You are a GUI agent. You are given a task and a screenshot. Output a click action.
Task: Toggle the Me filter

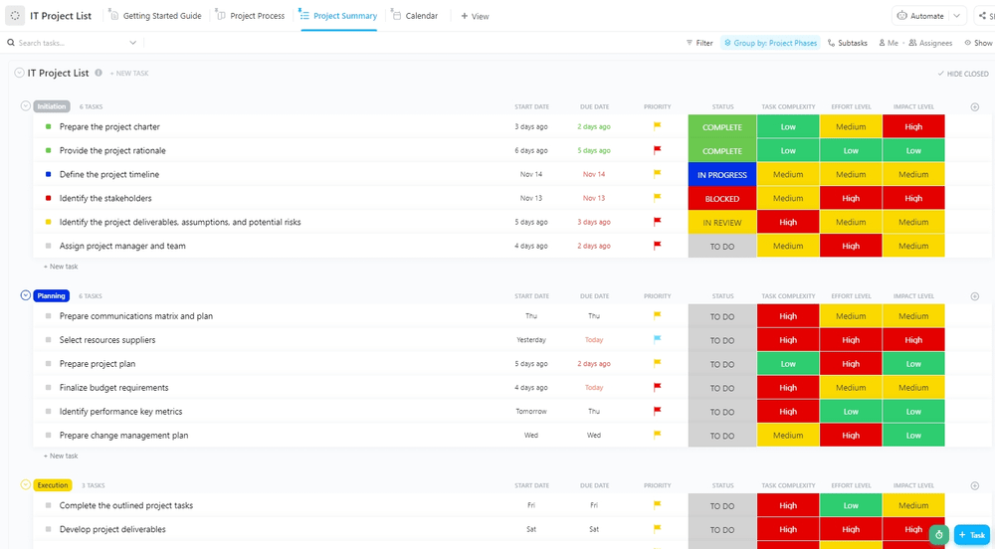point(887,43)
